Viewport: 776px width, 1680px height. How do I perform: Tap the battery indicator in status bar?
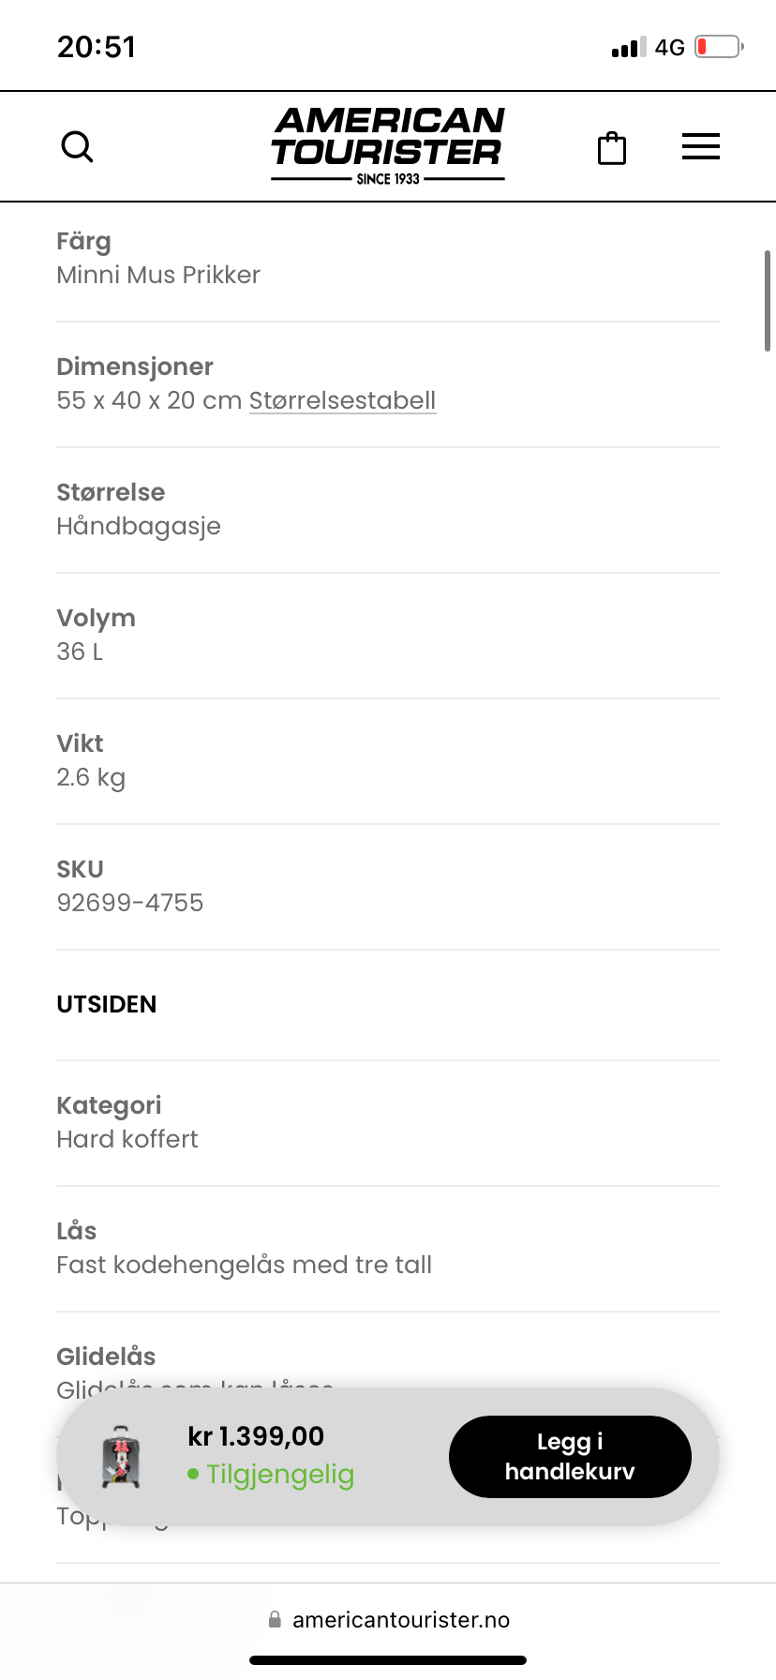coord(719,47)
